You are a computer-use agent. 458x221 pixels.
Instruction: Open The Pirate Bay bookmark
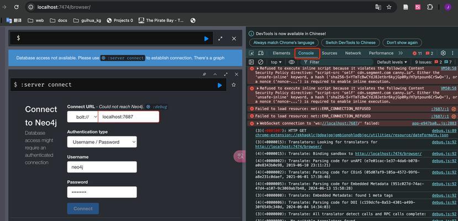(161, 20)
